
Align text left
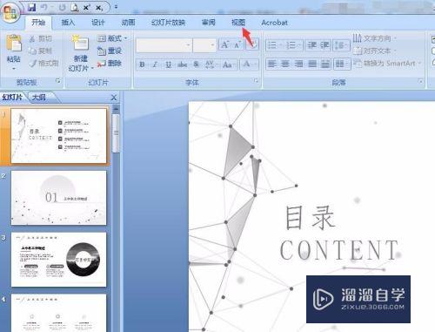coord(272,64)
